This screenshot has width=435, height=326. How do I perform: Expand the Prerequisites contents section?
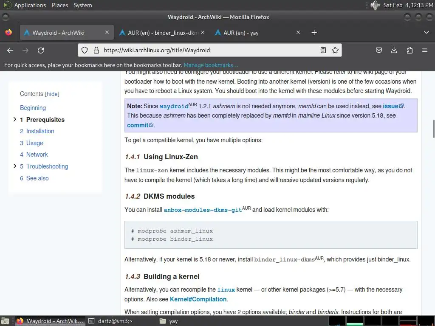pyautogui.click(x=15, y=119)
